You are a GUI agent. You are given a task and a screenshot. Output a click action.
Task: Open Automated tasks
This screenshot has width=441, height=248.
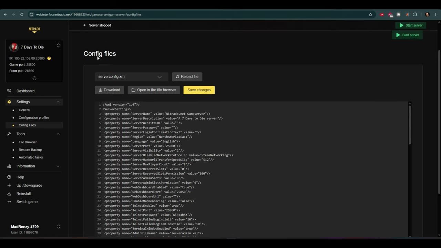(x=31, y=157)
